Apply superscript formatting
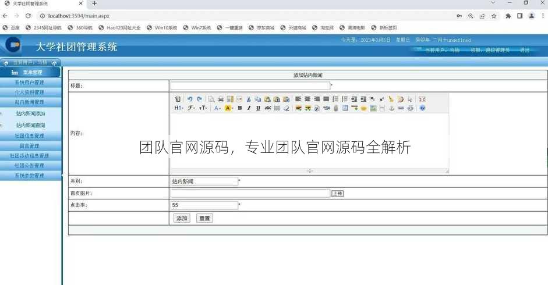This screenshot has width=548, height=285. tap(381, 99)
